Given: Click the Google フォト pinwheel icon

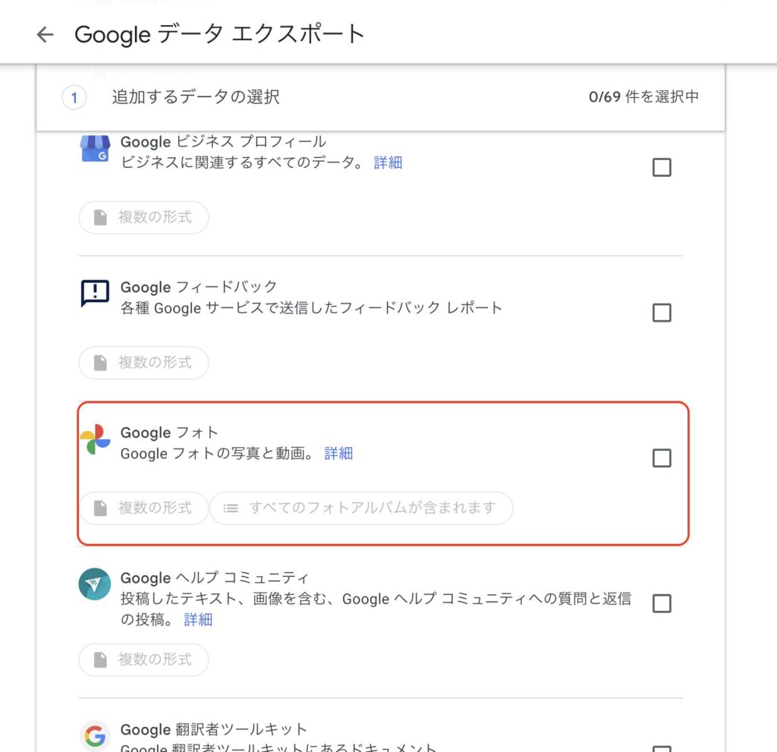Looking at the screenshot, I should (x=95, y=439).
